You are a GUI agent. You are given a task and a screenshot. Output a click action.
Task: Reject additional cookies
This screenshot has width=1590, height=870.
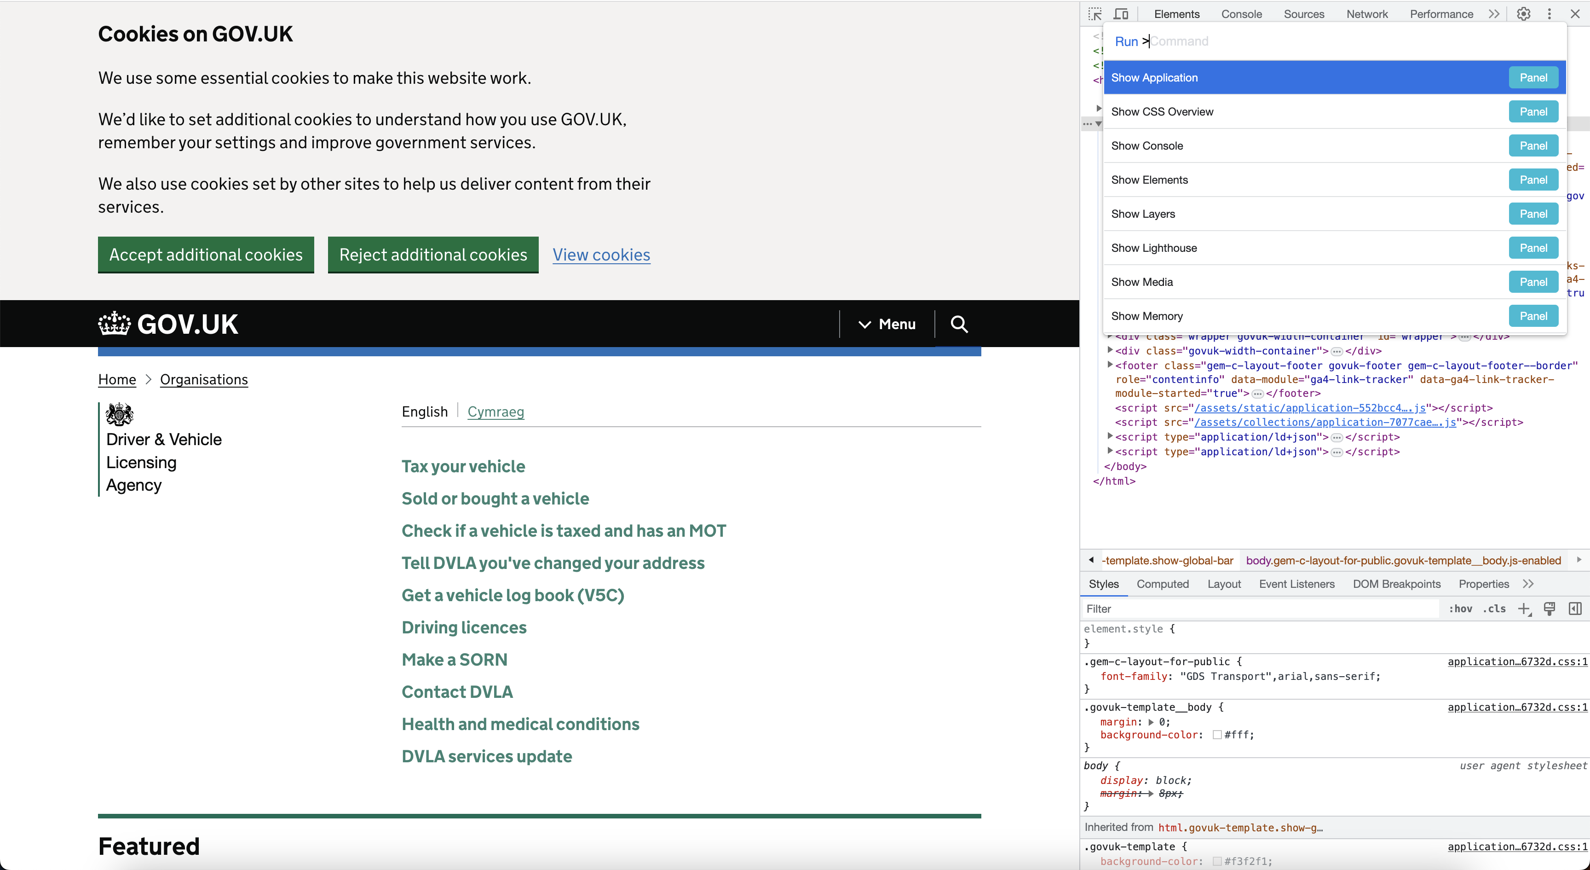click(x=432, y=255)
